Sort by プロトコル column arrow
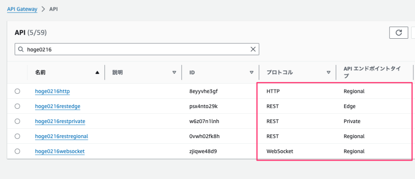This screenshot has width=415, height=179. click(329, 72)
